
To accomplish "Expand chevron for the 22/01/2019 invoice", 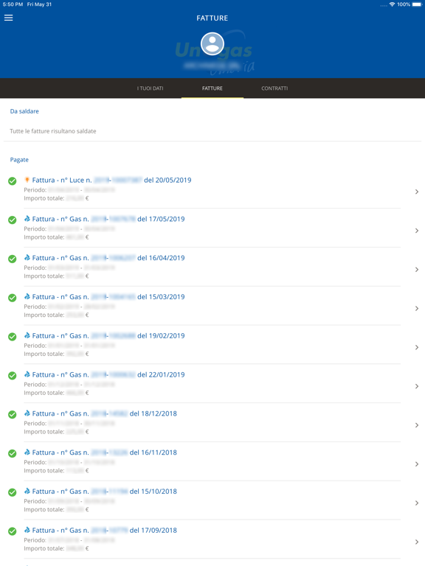I will (417, 387).
